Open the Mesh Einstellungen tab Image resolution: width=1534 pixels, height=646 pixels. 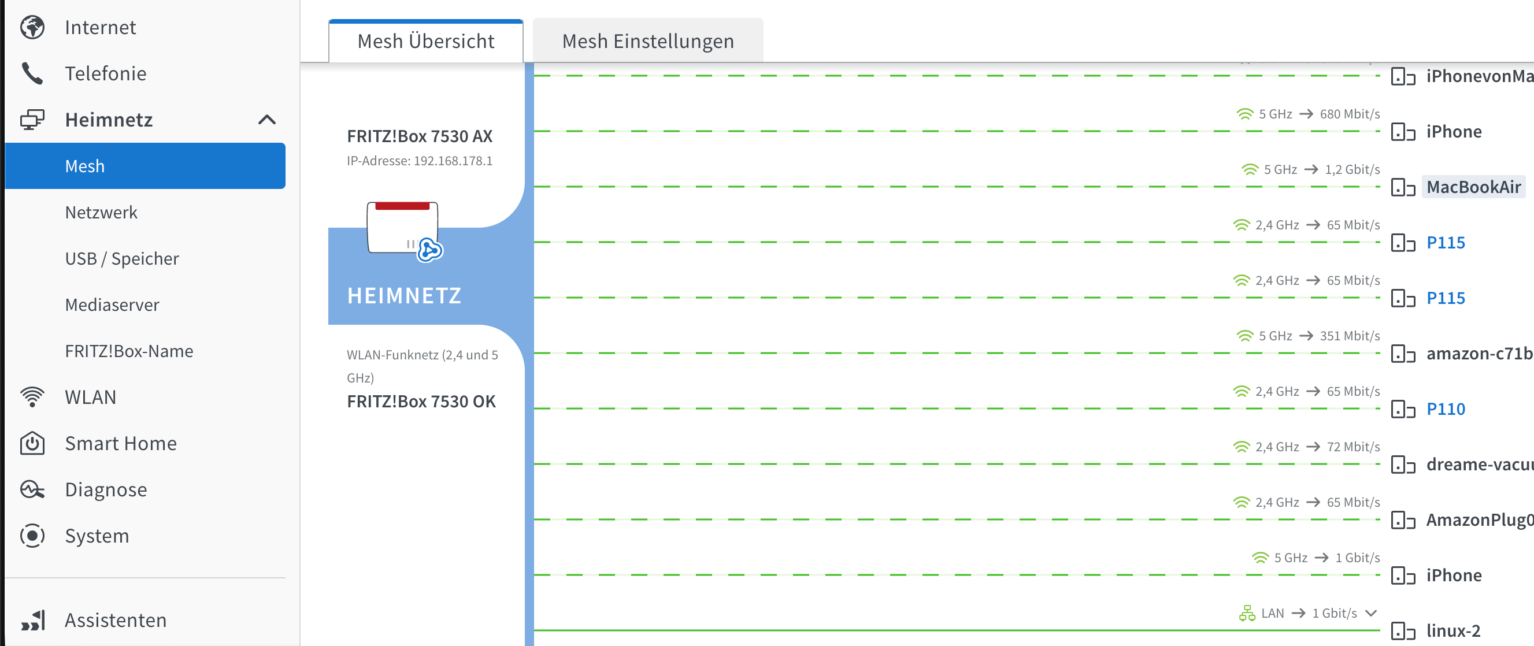coord(648,41)
